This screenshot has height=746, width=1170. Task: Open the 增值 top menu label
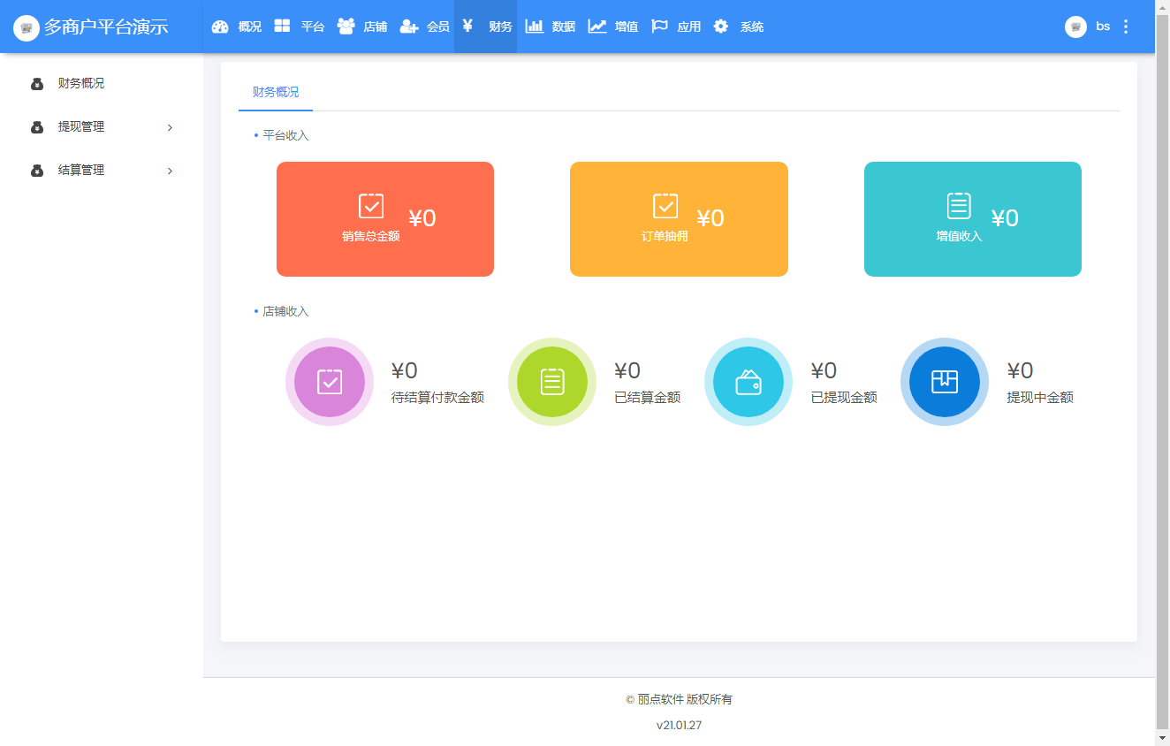coord(627,27)
